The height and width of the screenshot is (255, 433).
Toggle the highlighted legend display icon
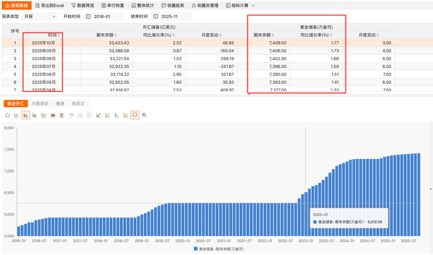coord(135,115)
